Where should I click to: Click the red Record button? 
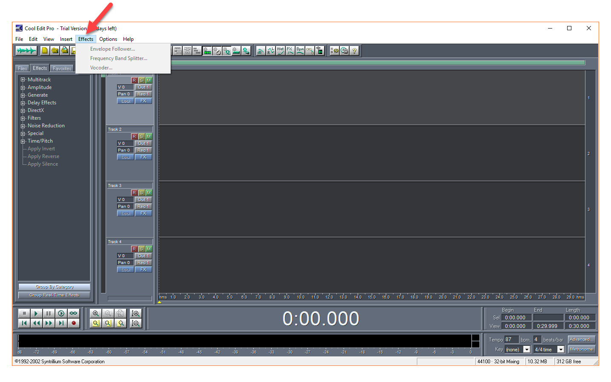coord(73,323)
